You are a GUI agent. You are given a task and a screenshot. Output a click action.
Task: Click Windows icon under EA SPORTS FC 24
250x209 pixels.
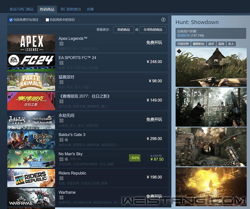(x=61, y=63)
